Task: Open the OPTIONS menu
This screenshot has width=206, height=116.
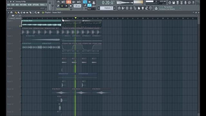Action: (x=36, y=5)
